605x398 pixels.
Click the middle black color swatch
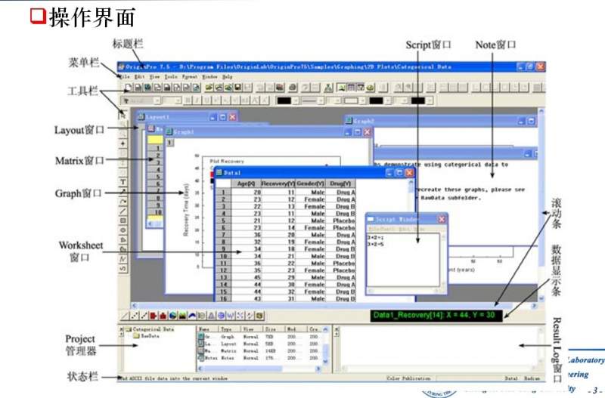pos(376,101)
